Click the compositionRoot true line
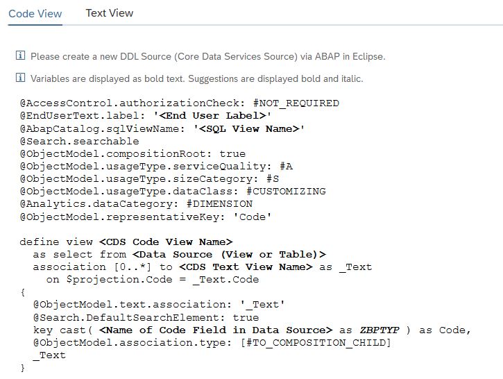The image size is (503, 379). [x=133, y=153]
